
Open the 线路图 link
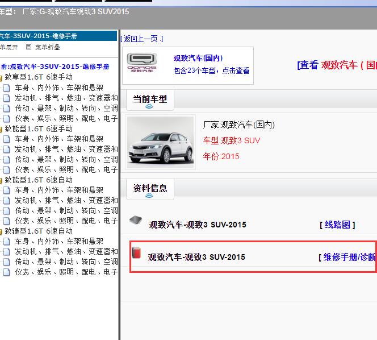tap(337, 225)
